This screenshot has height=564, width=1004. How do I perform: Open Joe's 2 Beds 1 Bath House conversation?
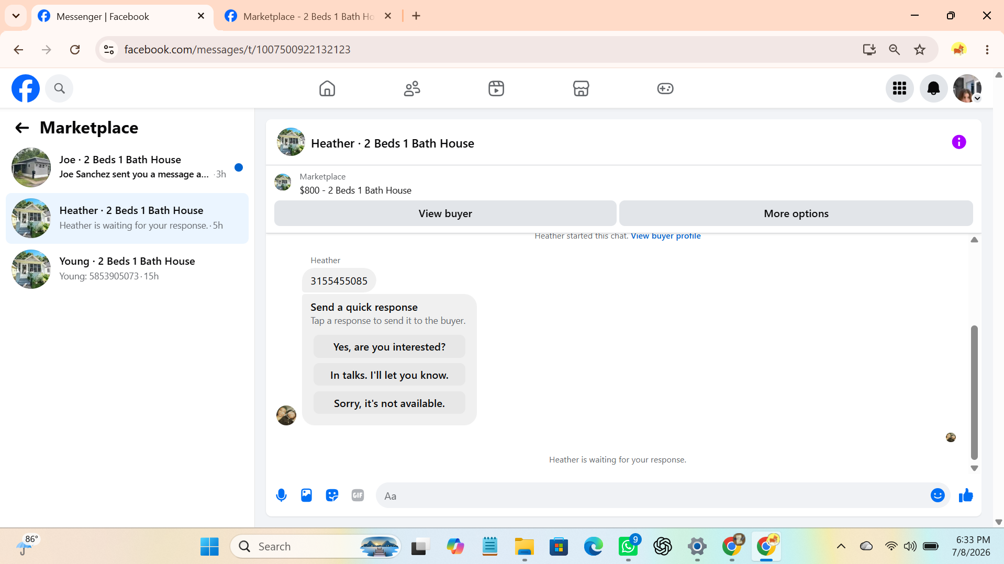[127, 167]
